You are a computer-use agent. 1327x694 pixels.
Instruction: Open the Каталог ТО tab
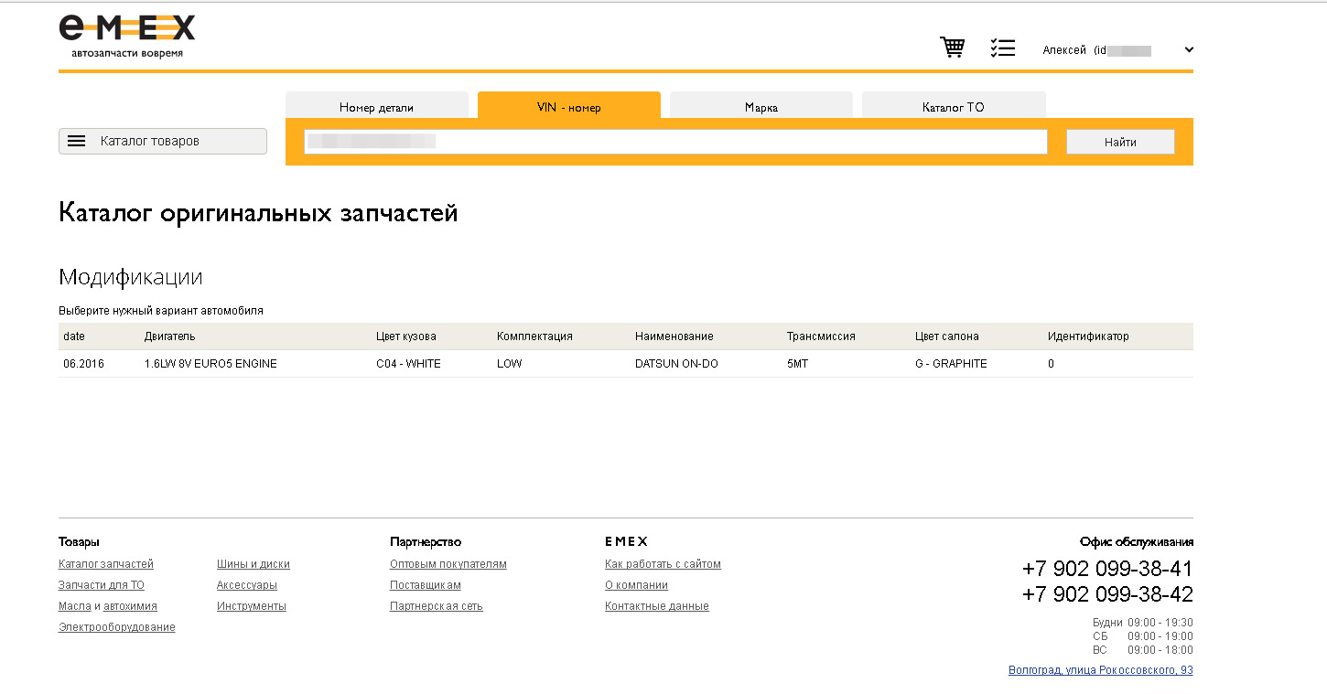coord(954,107)
